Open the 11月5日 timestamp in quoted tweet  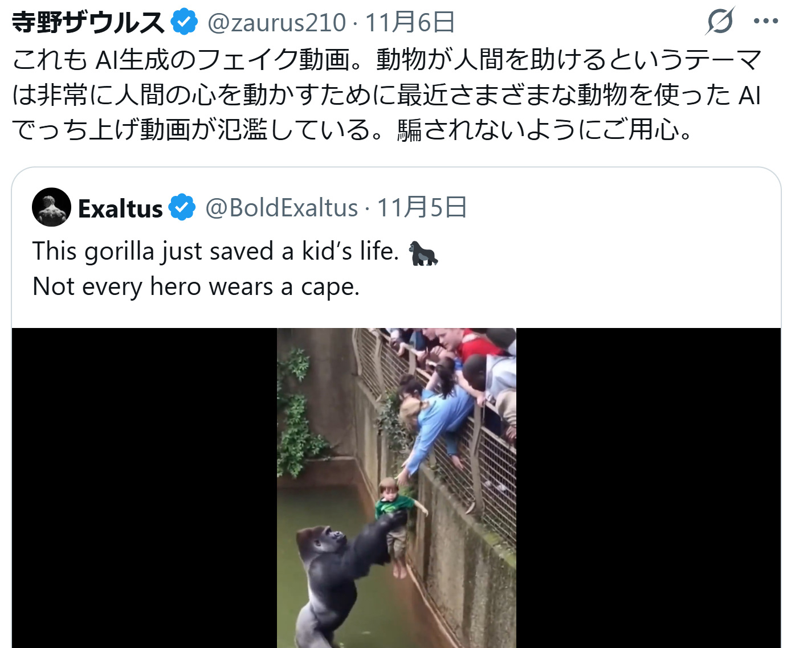coord(422,207)
